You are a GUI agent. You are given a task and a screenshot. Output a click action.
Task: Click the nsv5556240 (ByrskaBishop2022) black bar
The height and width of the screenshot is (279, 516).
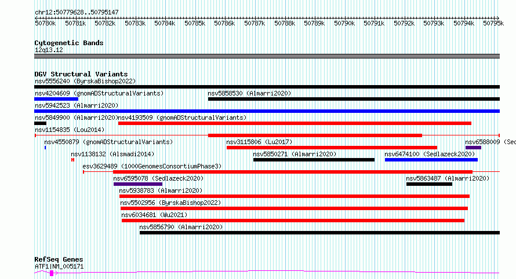(267, 87)
